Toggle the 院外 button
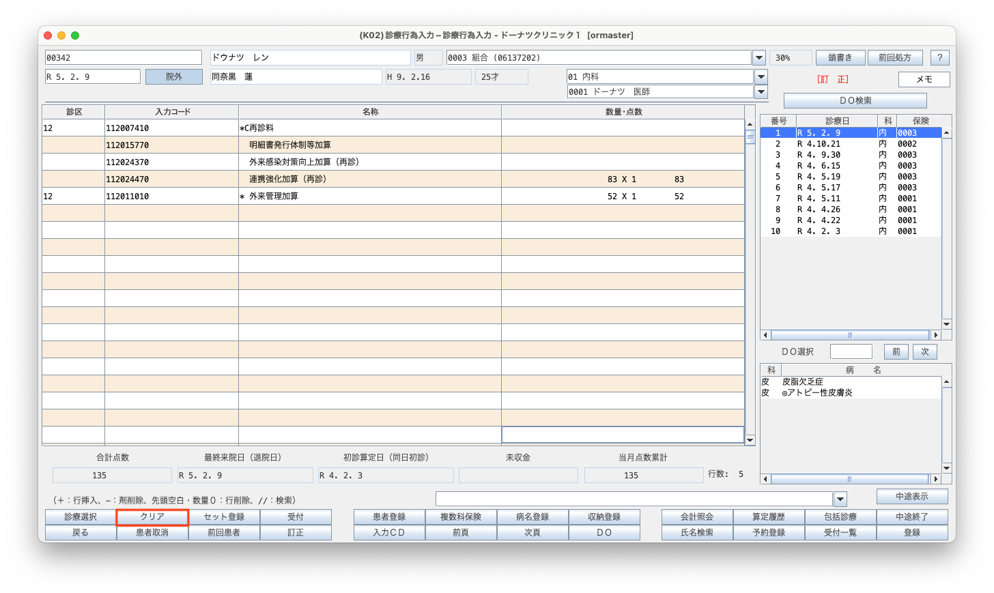 pos(174,77)
